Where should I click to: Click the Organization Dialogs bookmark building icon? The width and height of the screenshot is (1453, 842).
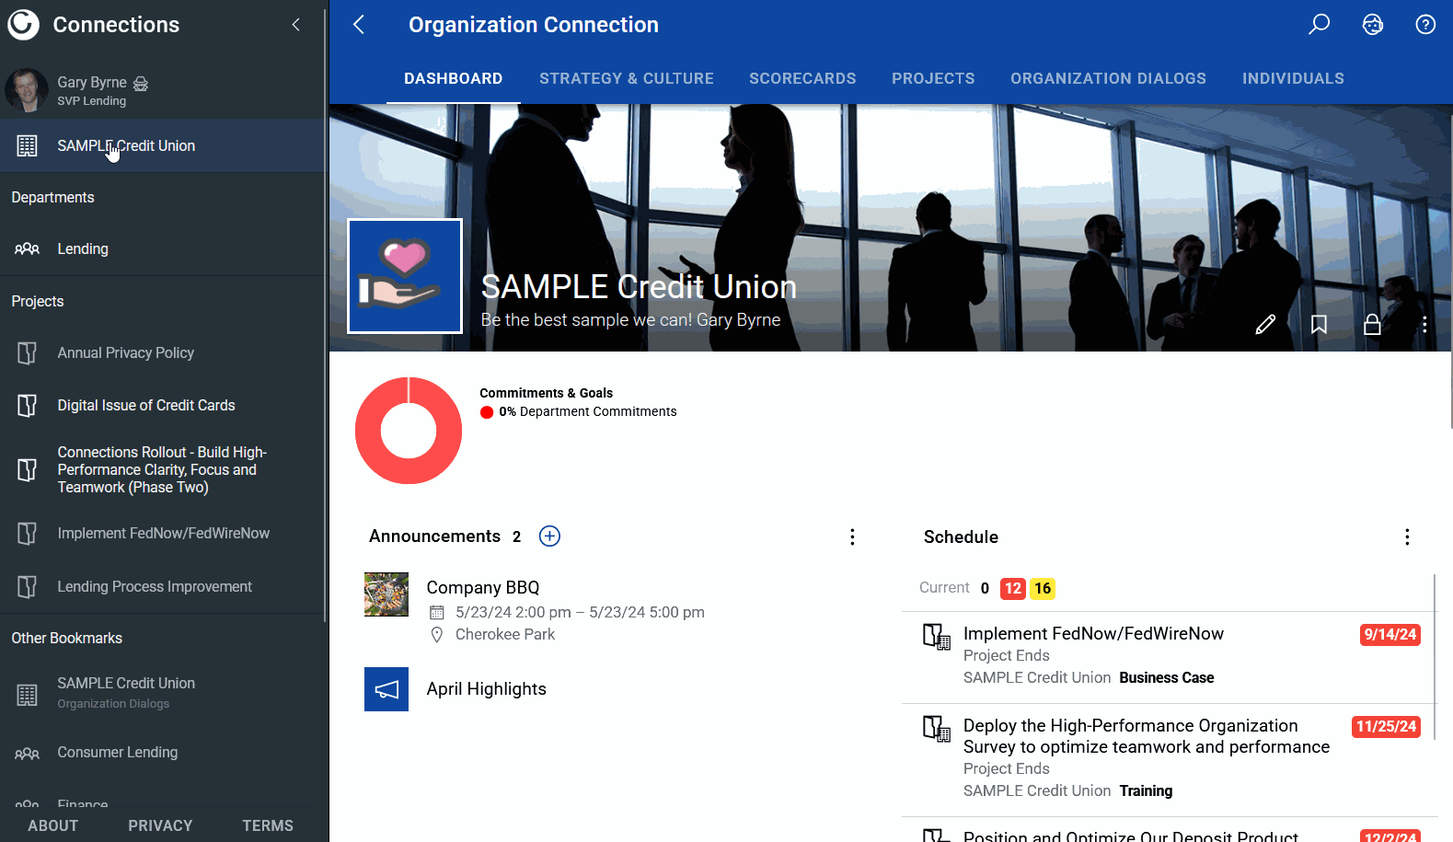tap(27, 695)
